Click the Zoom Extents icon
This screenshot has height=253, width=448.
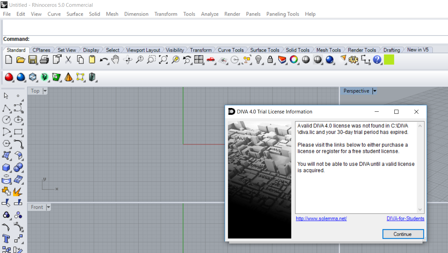click(x=163, y=60)
